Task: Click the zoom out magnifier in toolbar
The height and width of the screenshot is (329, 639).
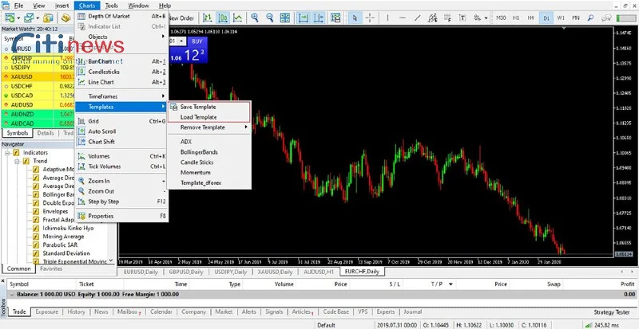Action: [270, 18]
